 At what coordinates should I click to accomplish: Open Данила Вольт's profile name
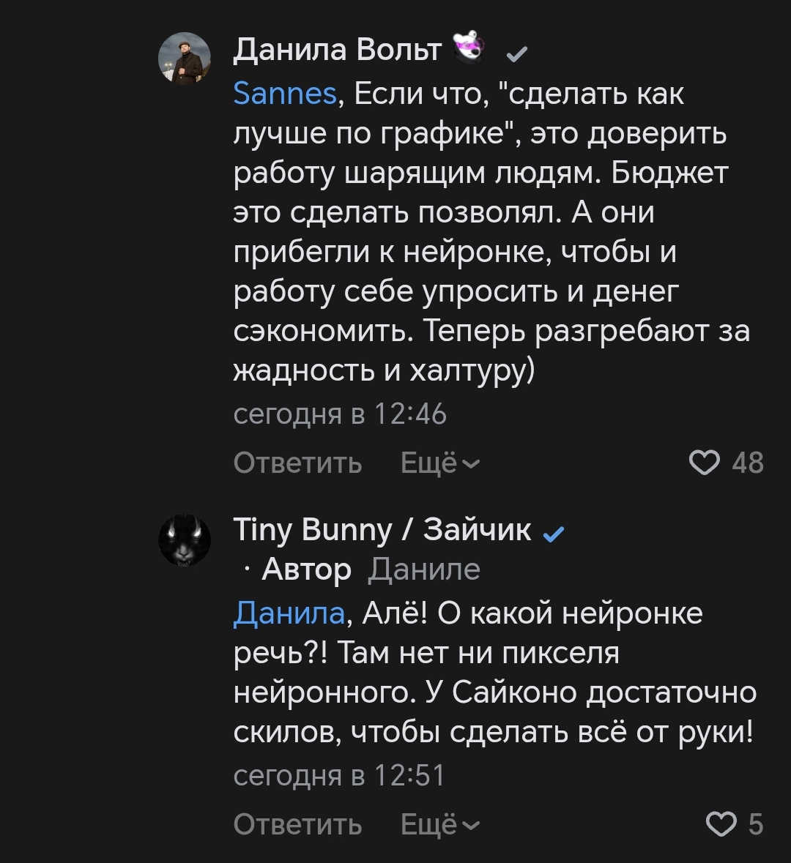coord(338,51)
